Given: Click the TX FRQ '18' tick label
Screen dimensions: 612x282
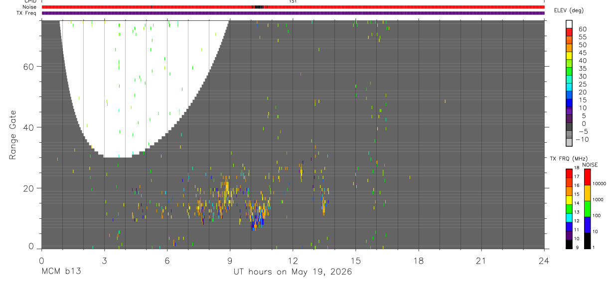Looking at the screenshot, I should pyautogui.click(x=577, y=168).
